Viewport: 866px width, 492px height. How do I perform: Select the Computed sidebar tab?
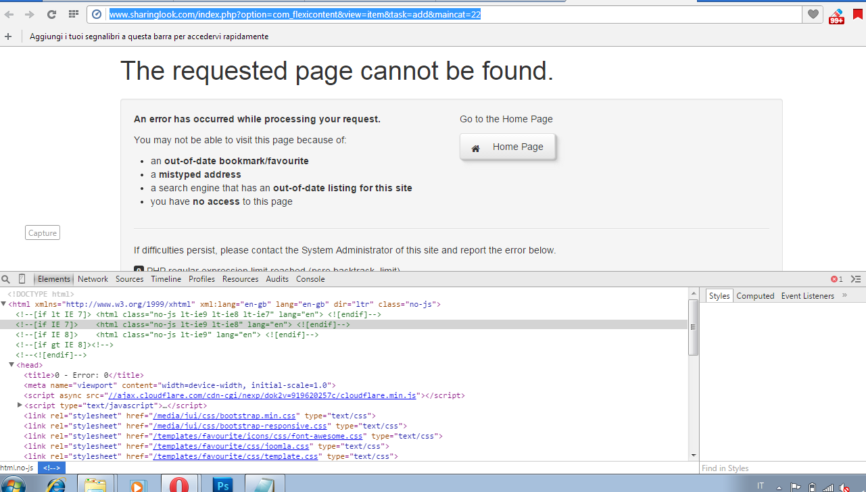point(755,296)
